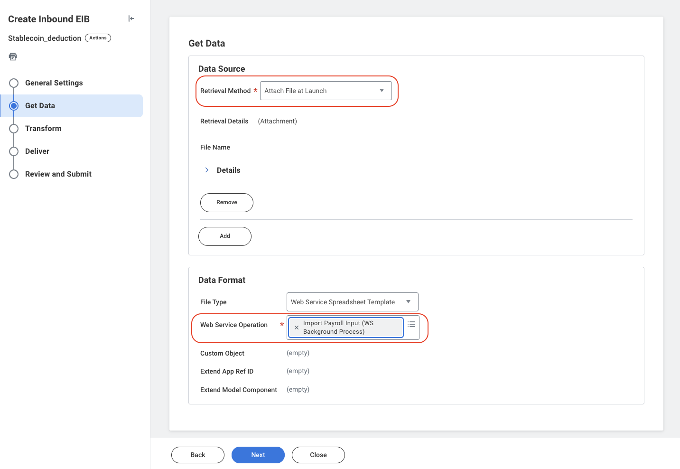Click the Extend App Ref ID (empty) value
Screen dimensions: 680x469
point(298,371)
